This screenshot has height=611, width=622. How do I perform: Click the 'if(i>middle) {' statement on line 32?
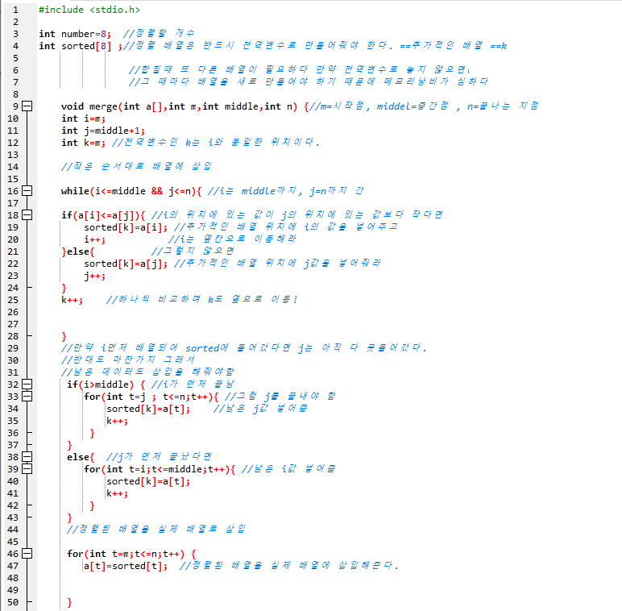(x=106, y=384)
